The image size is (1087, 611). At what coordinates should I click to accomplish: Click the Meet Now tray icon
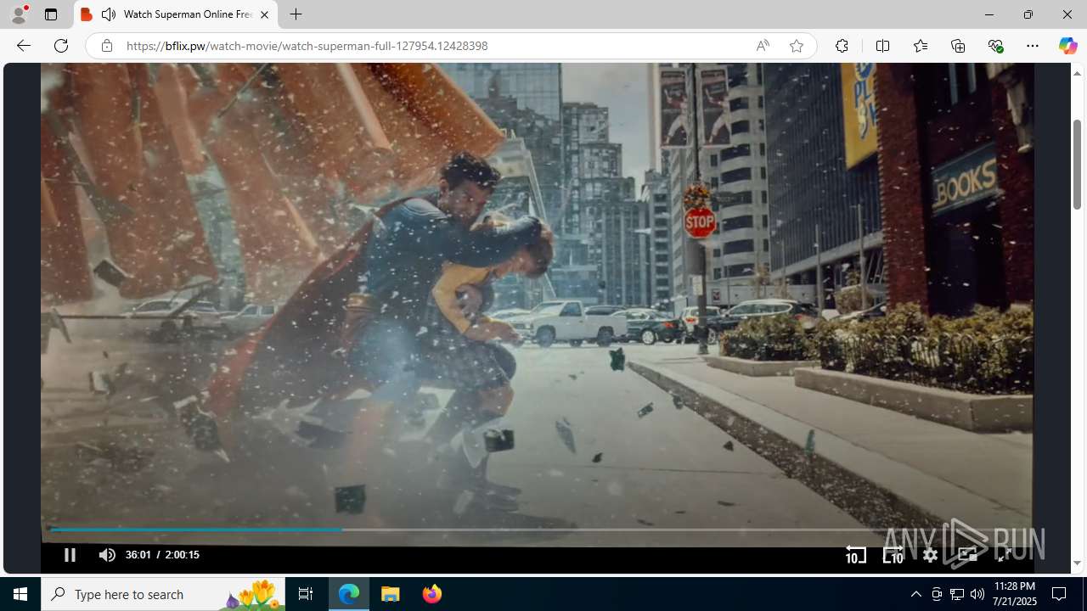pos(937,594)
